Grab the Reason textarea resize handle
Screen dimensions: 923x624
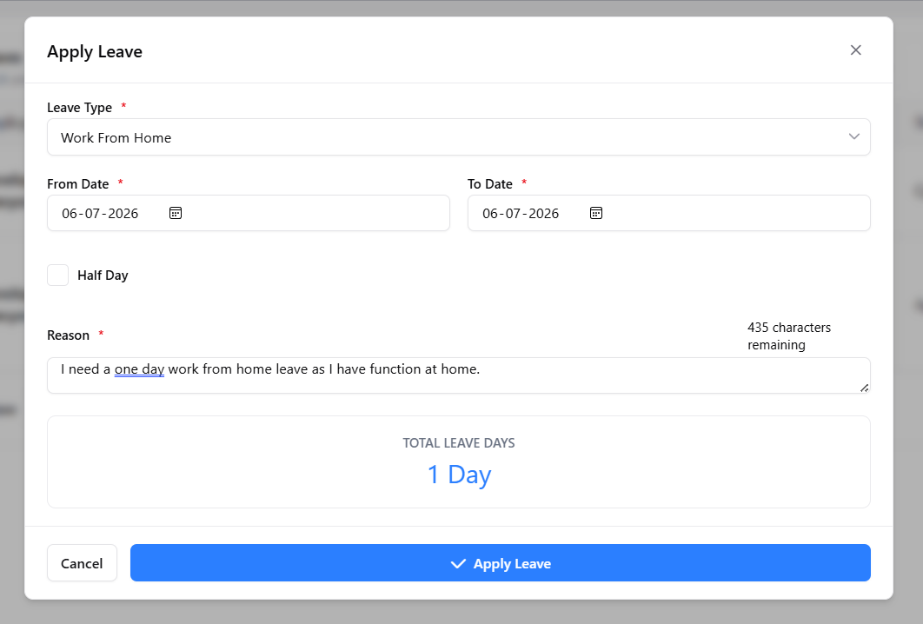864,388
